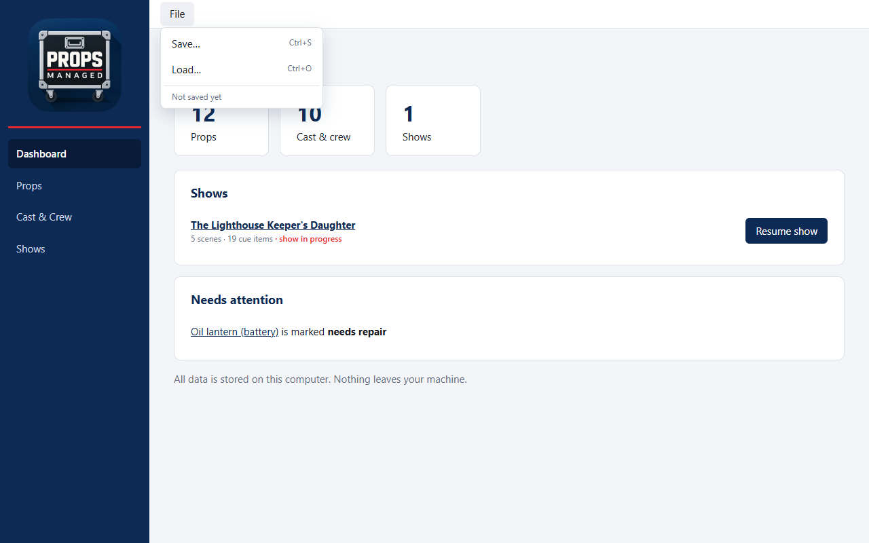This screenshot has height=543, width=869.
Task: Go to Dashboard in the sidebar
Action: click(75, 154)
